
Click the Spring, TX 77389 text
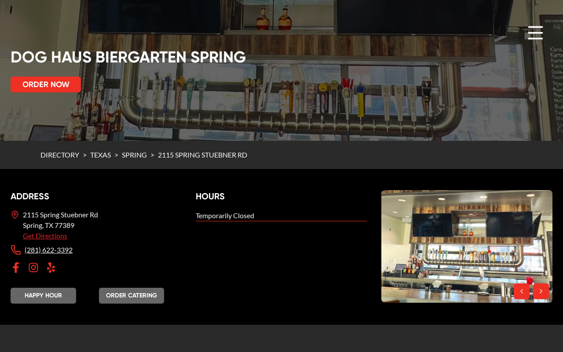(x=48, y=225)
